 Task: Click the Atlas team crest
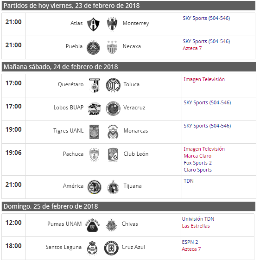click(93, 24)
